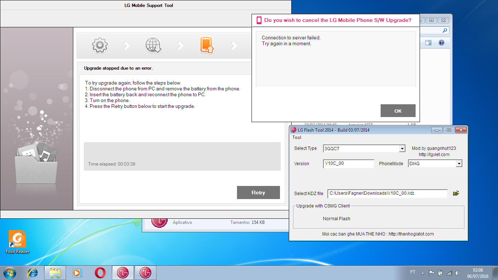Click the search magnifier in Explorer window
This screenshot has width=498, height=280.
pos(445,31)
